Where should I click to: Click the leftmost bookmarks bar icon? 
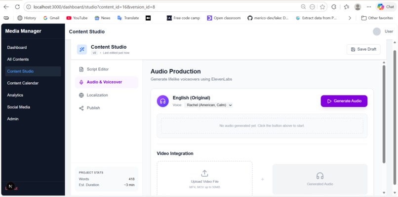tap(6, 18)
